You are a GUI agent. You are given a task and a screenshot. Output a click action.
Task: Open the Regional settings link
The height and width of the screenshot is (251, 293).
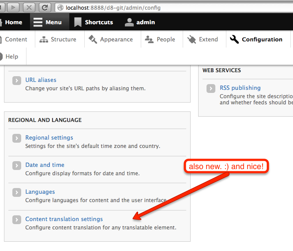pos(49,137)
